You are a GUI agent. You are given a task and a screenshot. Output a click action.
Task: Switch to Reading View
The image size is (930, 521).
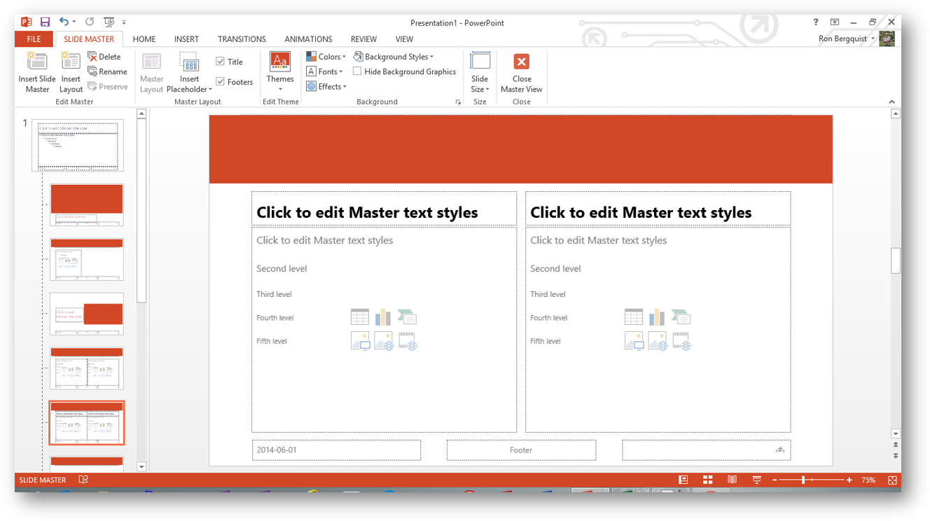tap(732, 480)
